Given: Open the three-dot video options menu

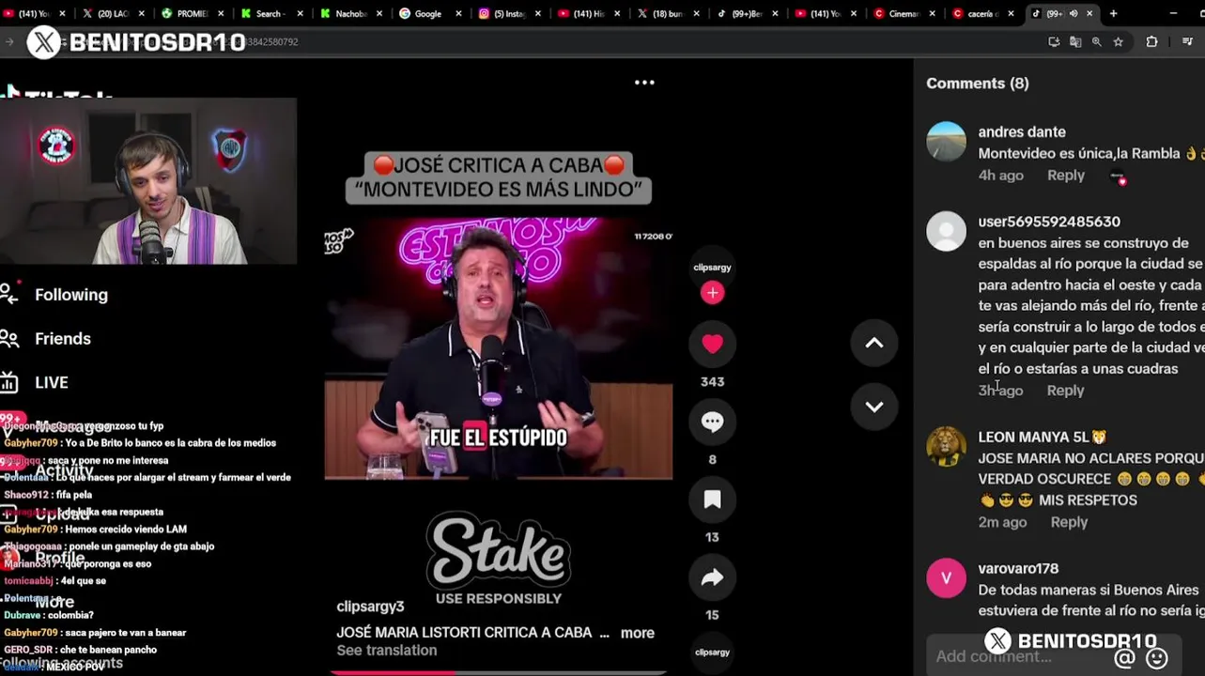Looking at the screenshot, I should (644, 83).
